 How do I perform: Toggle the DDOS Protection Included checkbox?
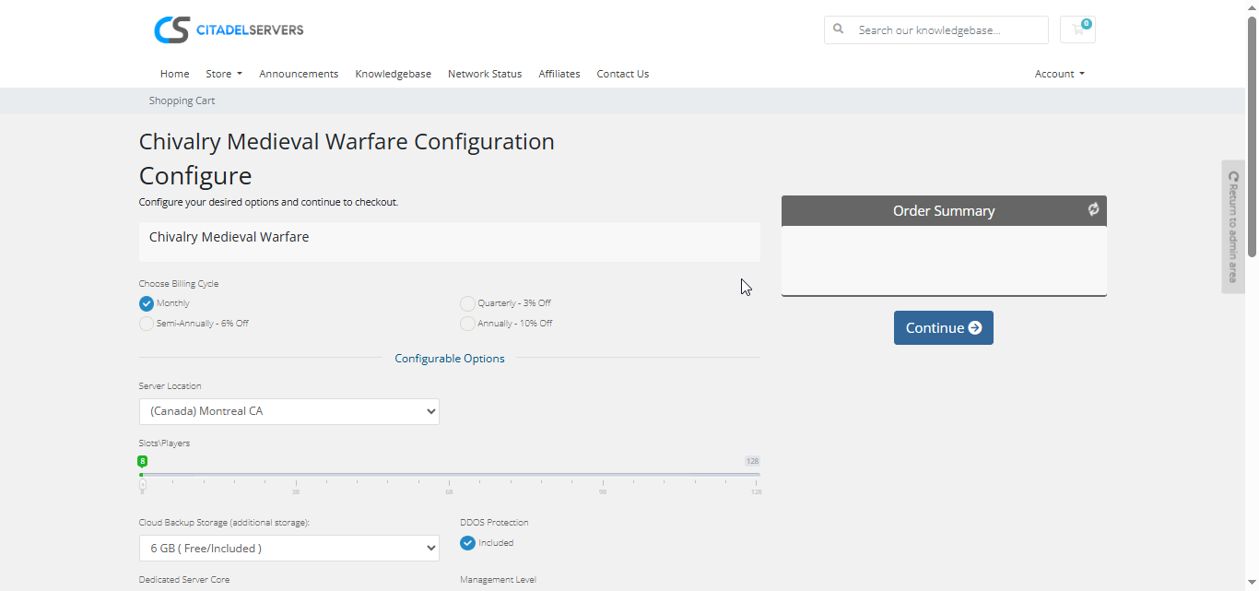click(x=468, y=543)
